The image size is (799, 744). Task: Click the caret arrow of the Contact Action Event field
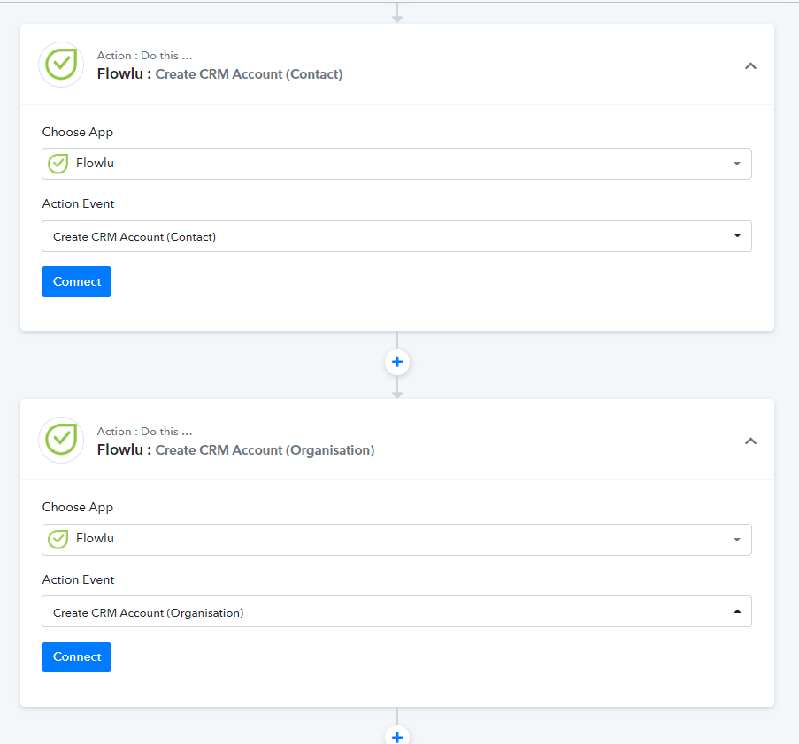click(x=737, y=235)
